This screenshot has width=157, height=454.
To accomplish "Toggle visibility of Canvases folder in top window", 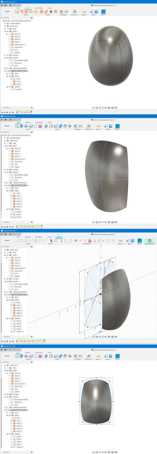I will tap(8, 55).
